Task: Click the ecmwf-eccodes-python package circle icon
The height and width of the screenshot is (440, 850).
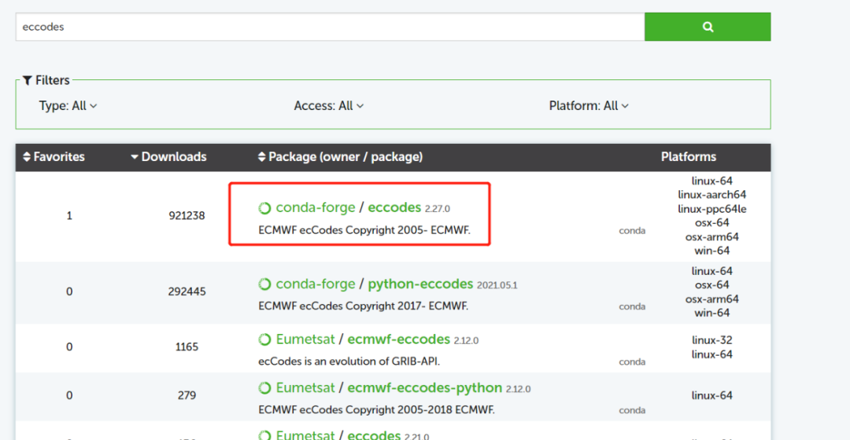Action: coord(265,388)
